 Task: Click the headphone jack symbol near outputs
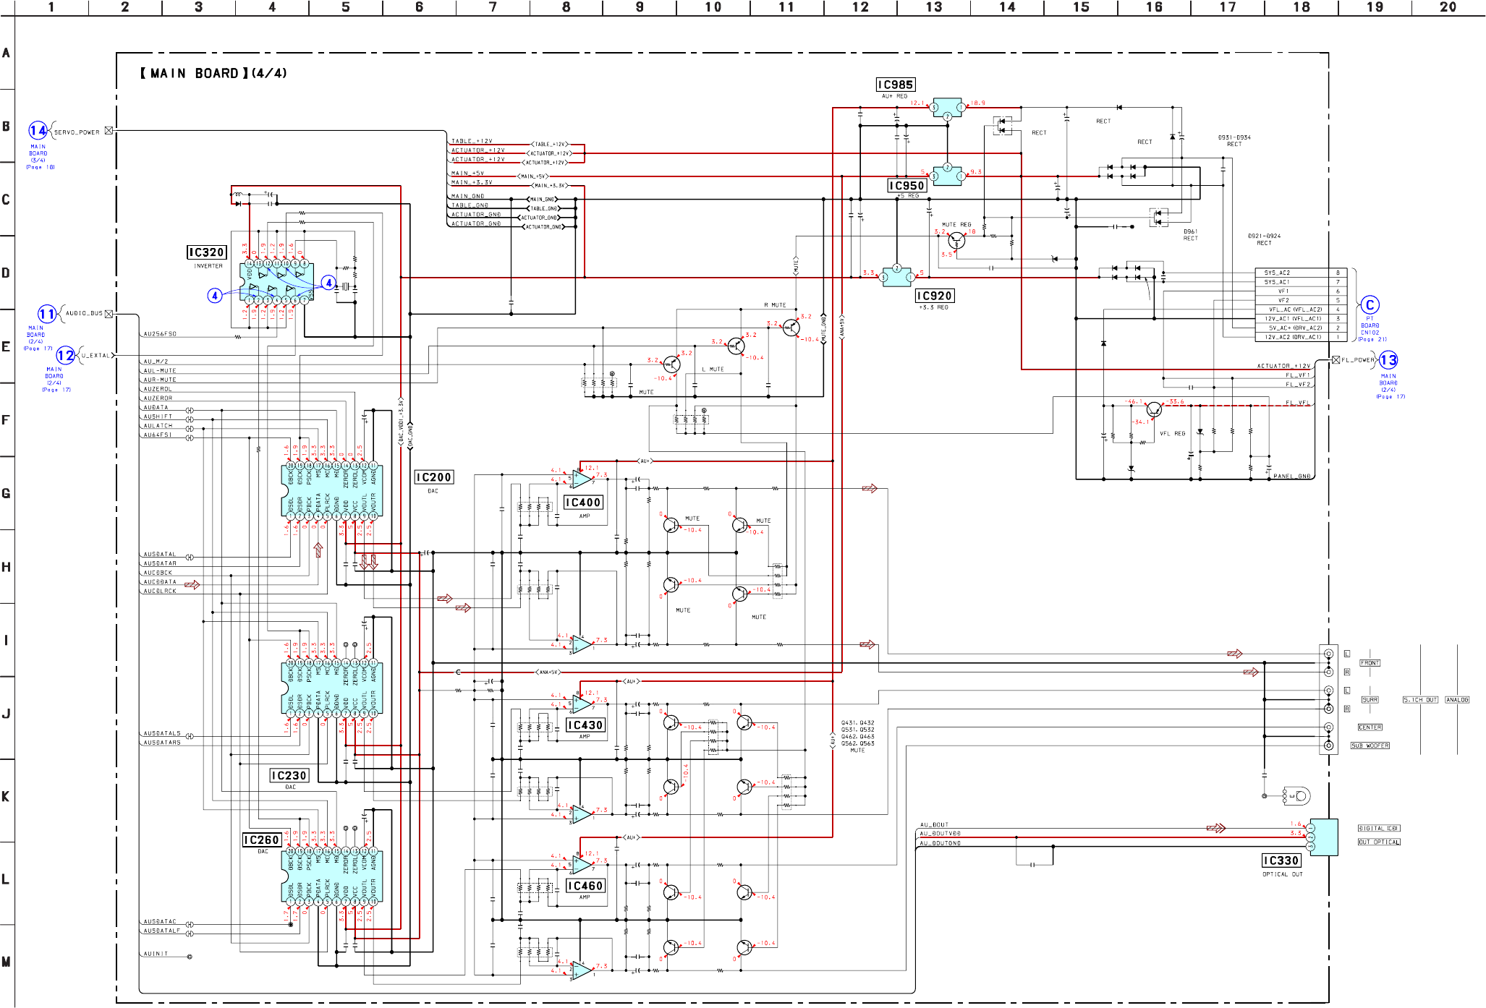1299,796
